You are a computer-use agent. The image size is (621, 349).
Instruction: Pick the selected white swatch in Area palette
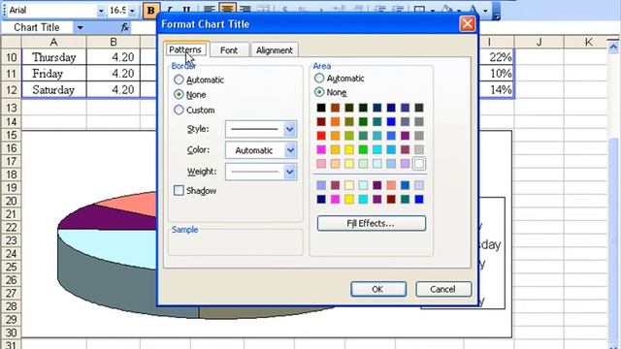[418, 163]
